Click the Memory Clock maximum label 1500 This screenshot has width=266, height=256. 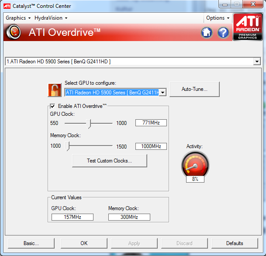point(121,147)
